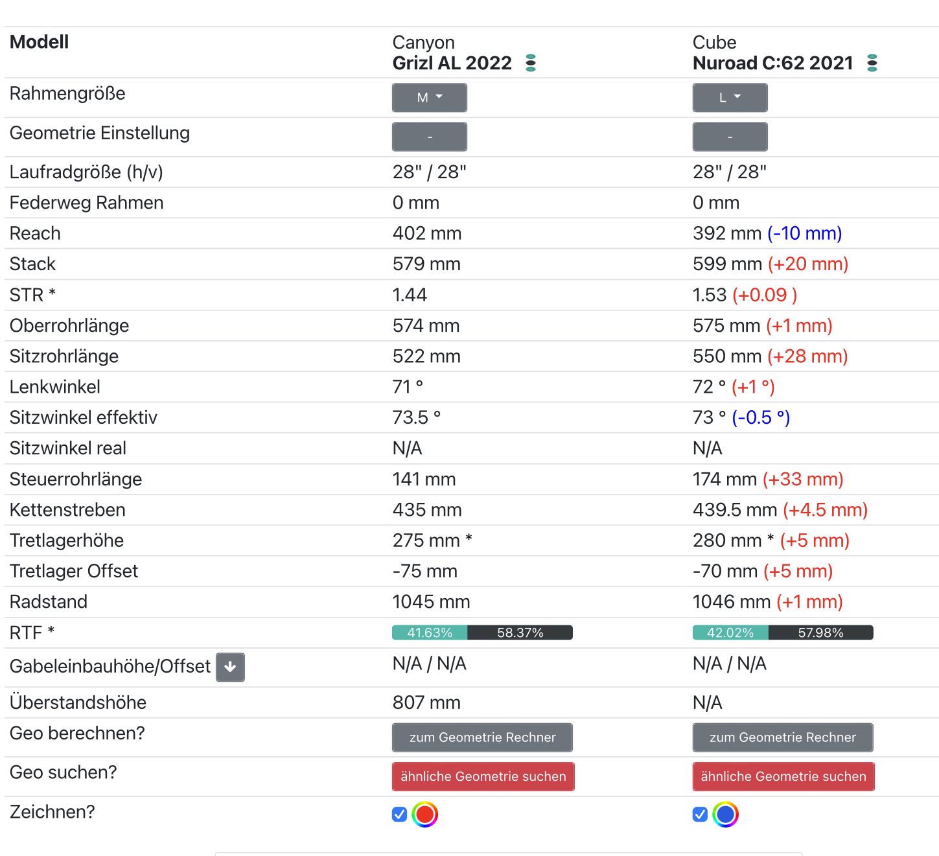Open zum Geometrie Rechner for Canyon Grizl
This screenshot has width=939, height=856.
[482, 737]
